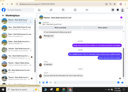Click the chat scrollbar up arrow

tap(123, 32)
